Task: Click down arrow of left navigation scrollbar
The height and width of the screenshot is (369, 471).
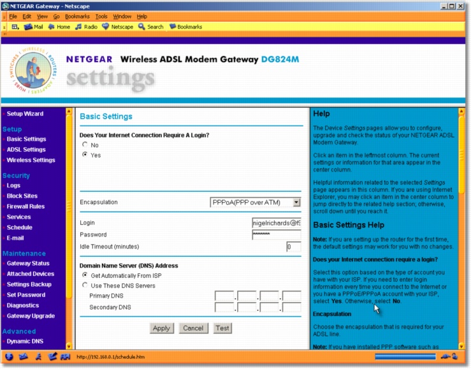Action: (69, 346)
